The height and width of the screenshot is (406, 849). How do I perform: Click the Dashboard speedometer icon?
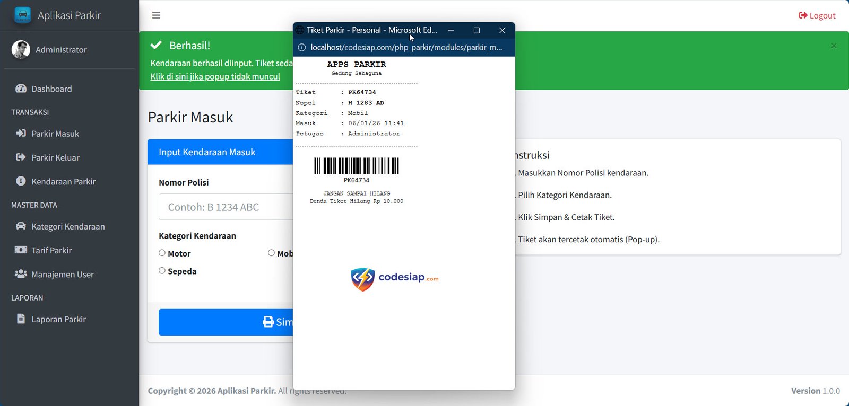21,89
